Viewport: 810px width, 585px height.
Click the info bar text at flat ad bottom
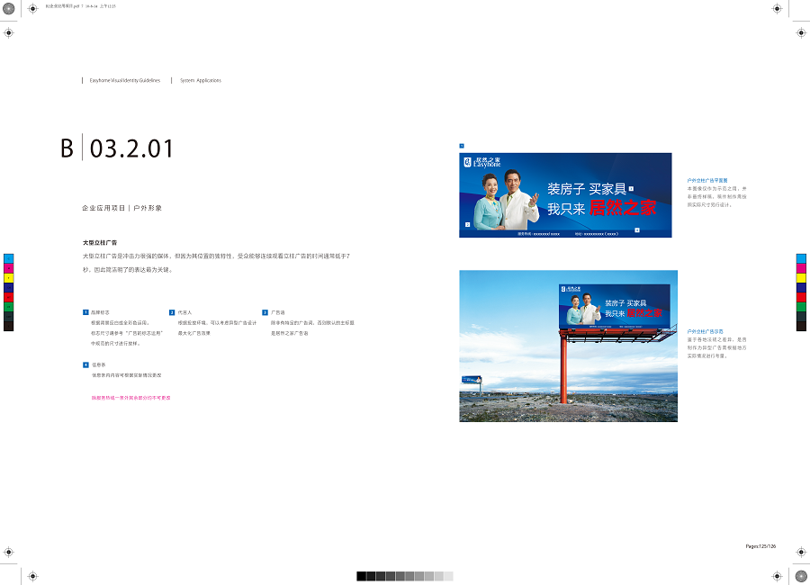pos(568,234)
